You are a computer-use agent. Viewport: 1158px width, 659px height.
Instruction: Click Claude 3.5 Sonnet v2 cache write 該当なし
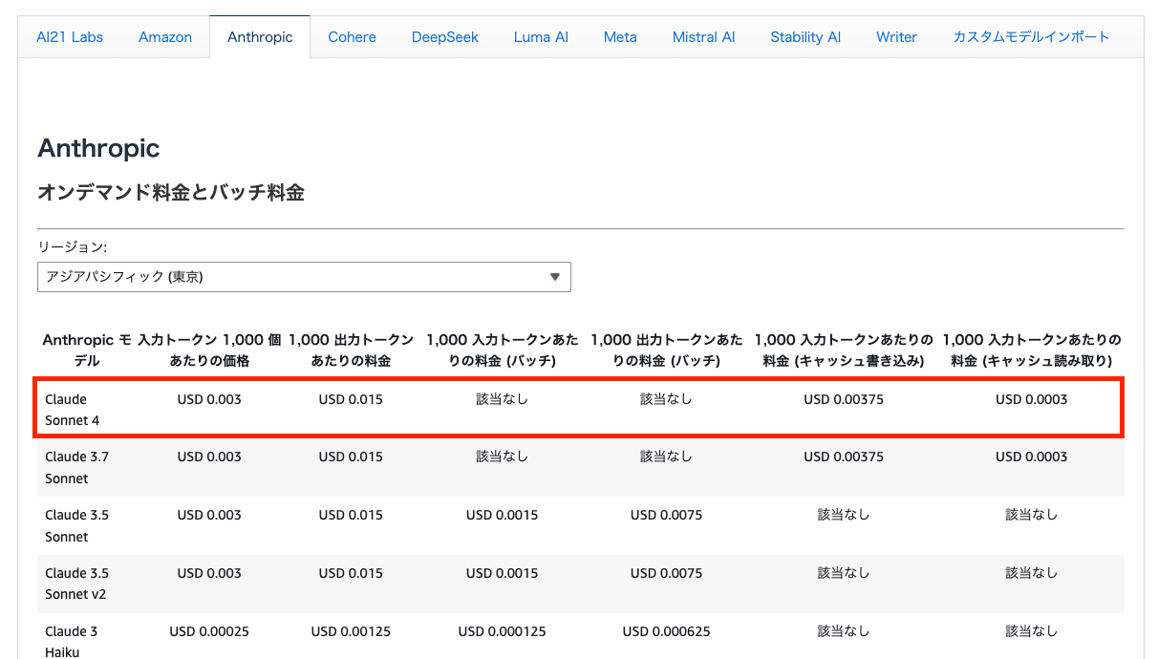(844, 573)
